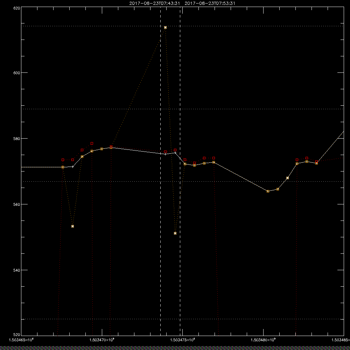Select the 620 y-axis label
Viewport: 350px width, 350px height.
click(x=17, y=8)
